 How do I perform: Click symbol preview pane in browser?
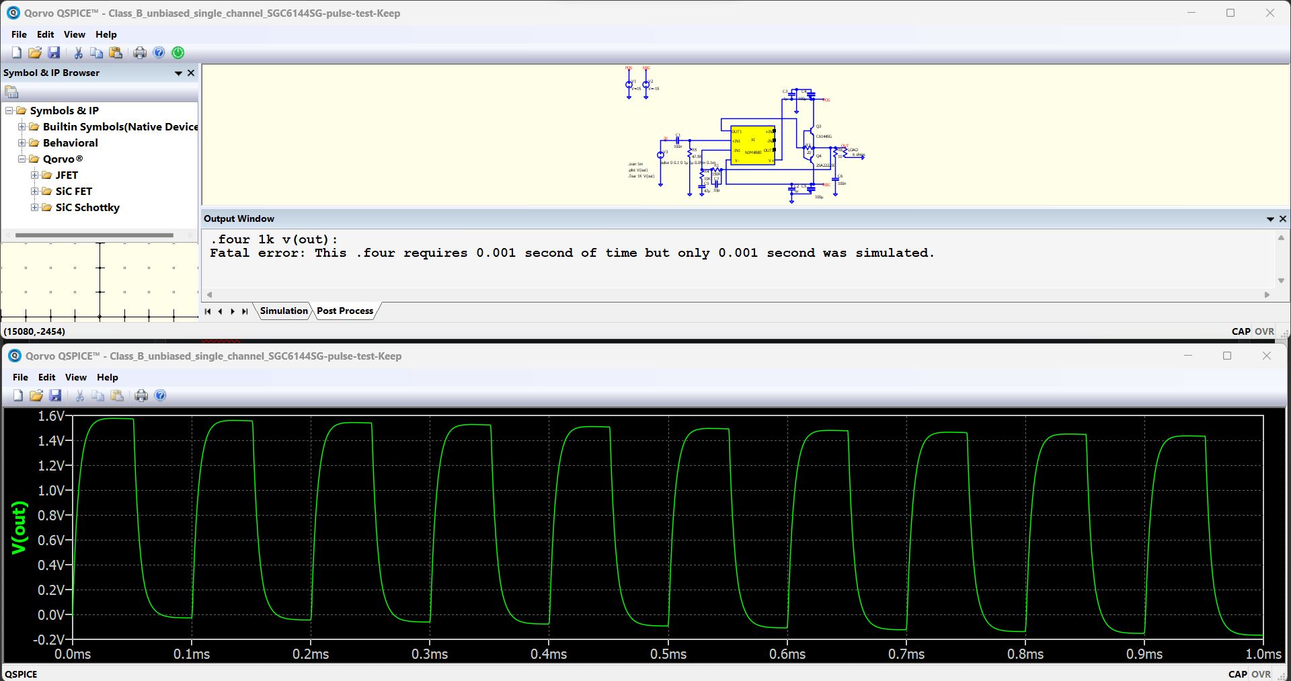point(100,281)
